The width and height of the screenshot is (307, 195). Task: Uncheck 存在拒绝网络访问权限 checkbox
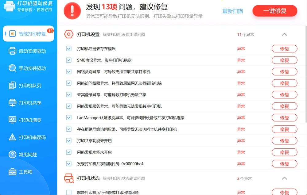(x=69, y=129)
